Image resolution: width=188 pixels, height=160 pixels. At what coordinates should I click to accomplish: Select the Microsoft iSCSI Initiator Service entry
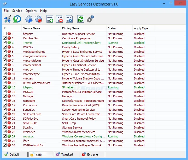click(x=82, y=92)
